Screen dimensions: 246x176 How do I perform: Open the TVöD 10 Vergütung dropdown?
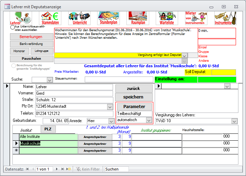[x=234, y=121]
